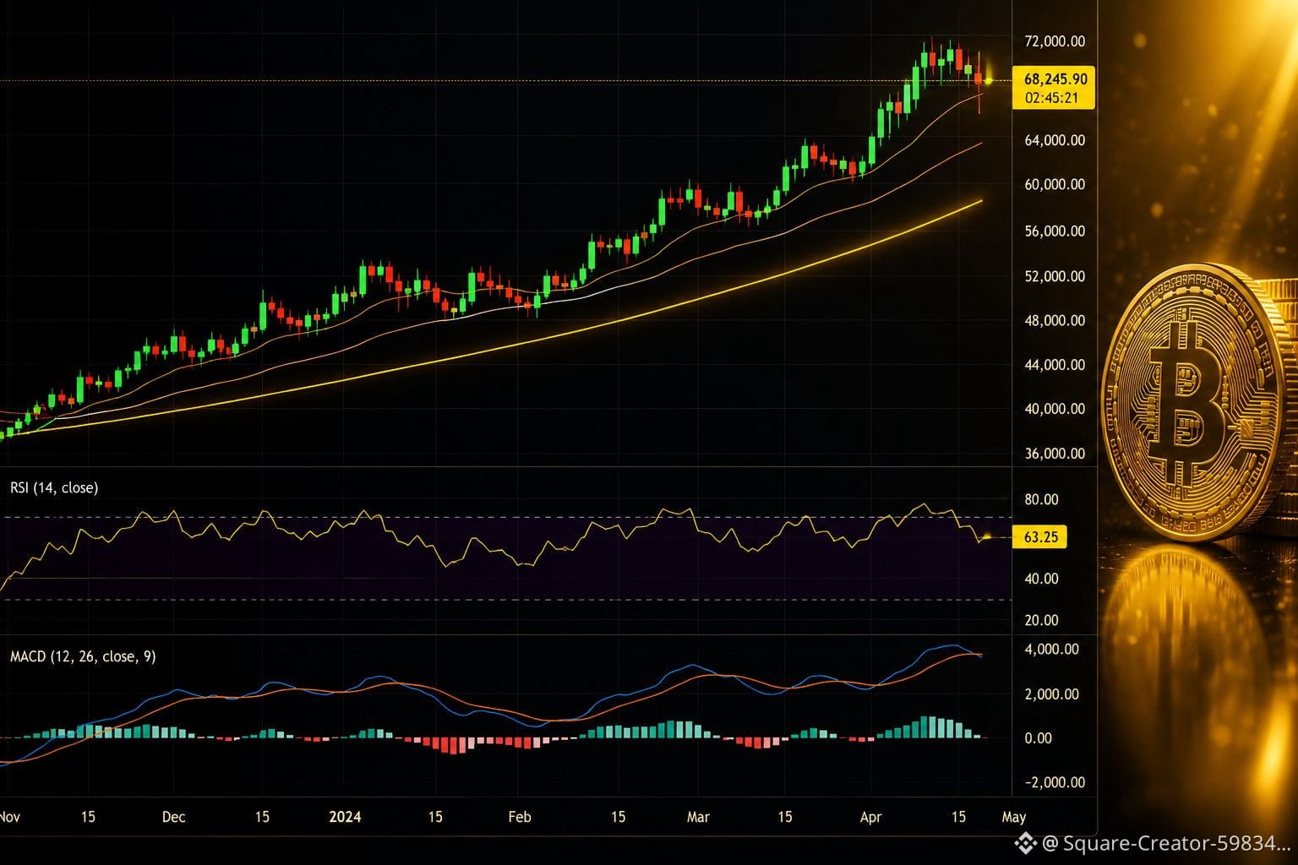Image resolution: width=1298 pixels, height=865 pixels.
Task: Click the 0.00 MACD zero level label
Action: (x=1038, y=738)
